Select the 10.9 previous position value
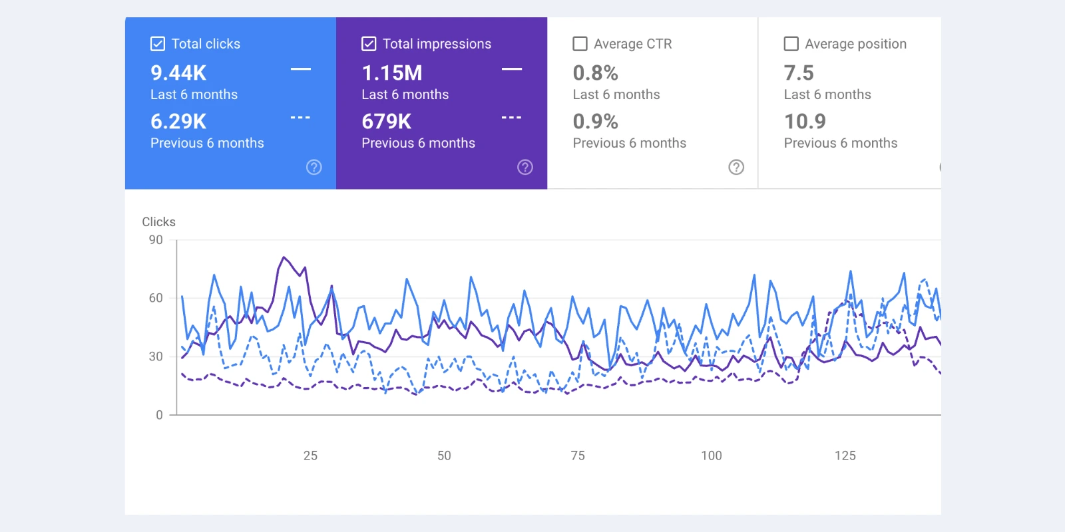The width and height of the screenshot is (1065, 532). pyautogui.click(x=805, y=121)
